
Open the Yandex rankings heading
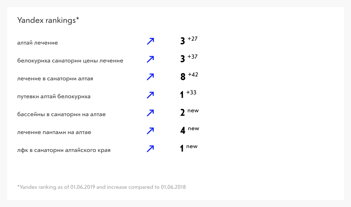click(48, 20)
